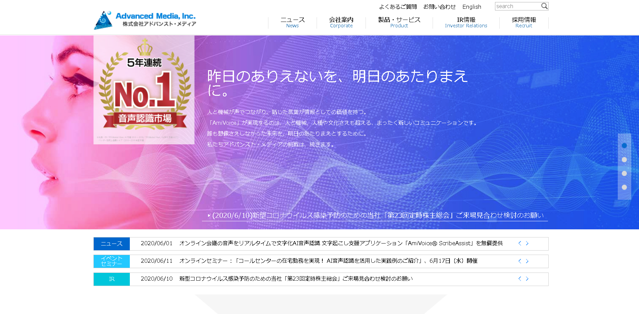Click the search magnifying glass icon
The width and height of the screenshot is (639, 314).
[544, 6]
